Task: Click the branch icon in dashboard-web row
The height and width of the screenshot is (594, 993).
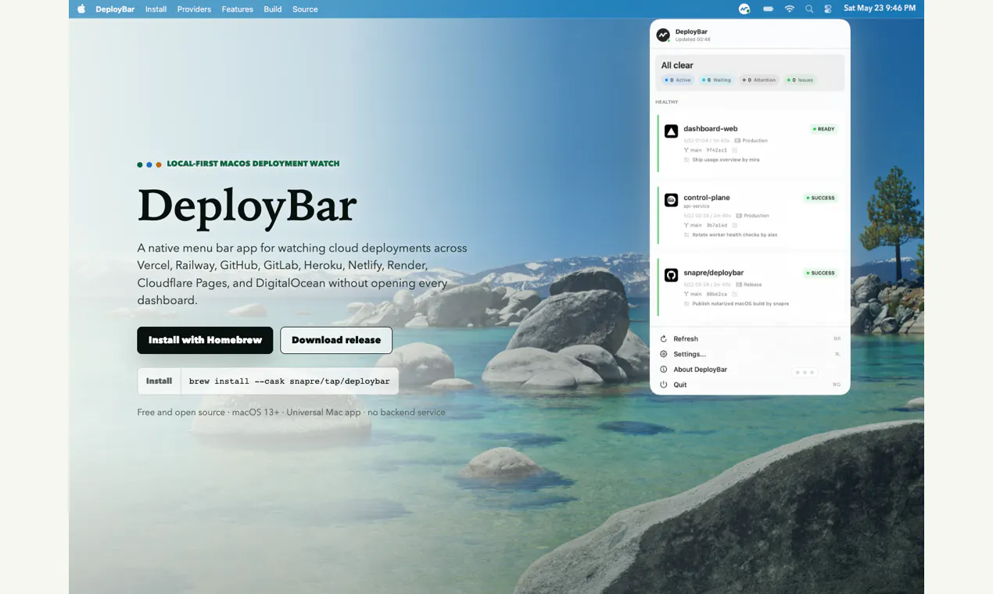Action: (686, 150)
